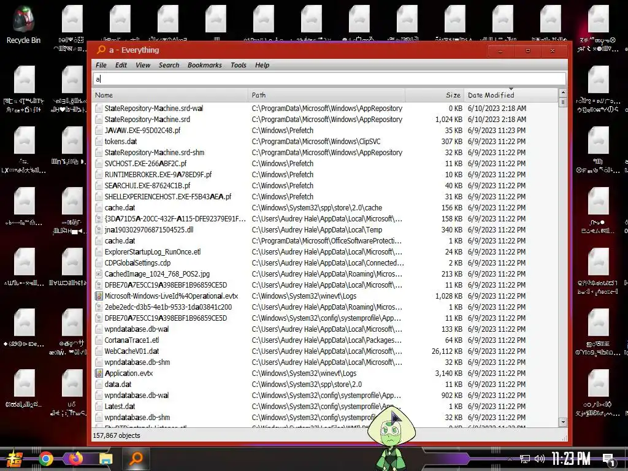Click path C:\Windows\System32\spp\store\2.0\cache
Screen dimensions: 628x471
[x=317, y=207]
